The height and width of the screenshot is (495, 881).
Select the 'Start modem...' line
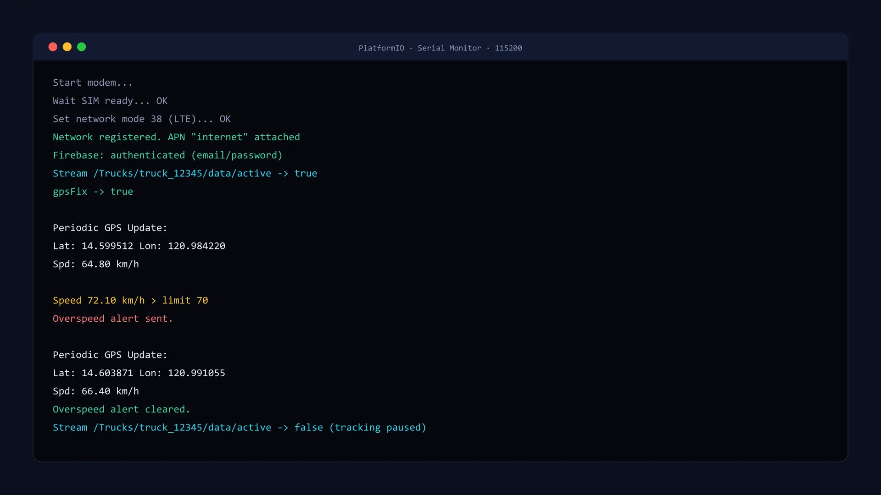(93, 83)
